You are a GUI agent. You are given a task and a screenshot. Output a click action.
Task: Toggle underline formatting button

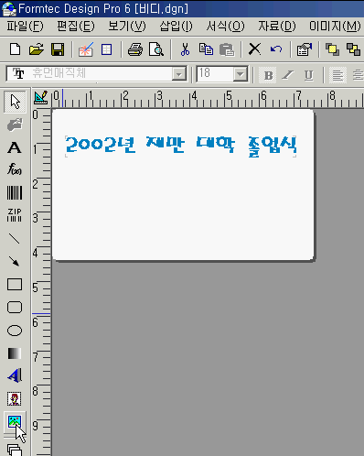point(309,75)
